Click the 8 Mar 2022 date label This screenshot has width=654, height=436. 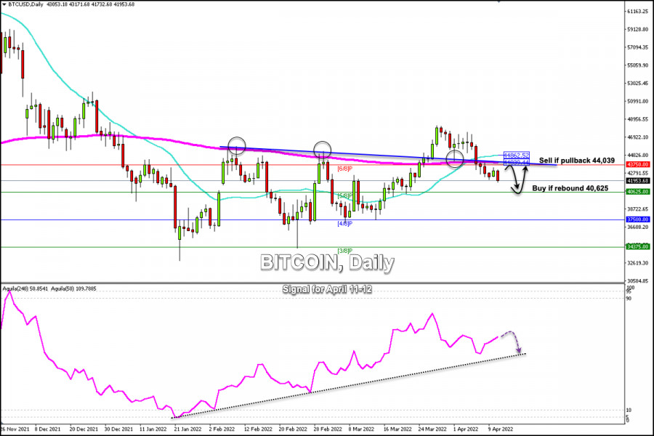[361, 429]
